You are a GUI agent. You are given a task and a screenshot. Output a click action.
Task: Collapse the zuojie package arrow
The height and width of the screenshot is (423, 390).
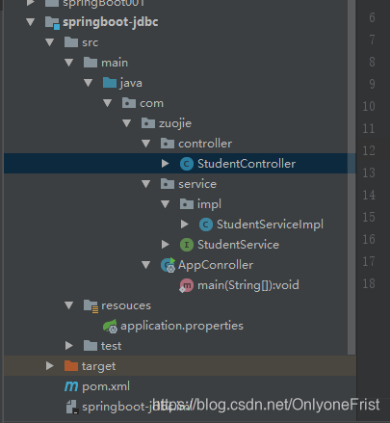point(127,123)
